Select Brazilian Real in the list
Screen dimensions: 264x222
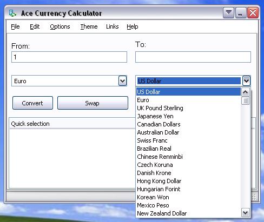[x=188, y=149]
